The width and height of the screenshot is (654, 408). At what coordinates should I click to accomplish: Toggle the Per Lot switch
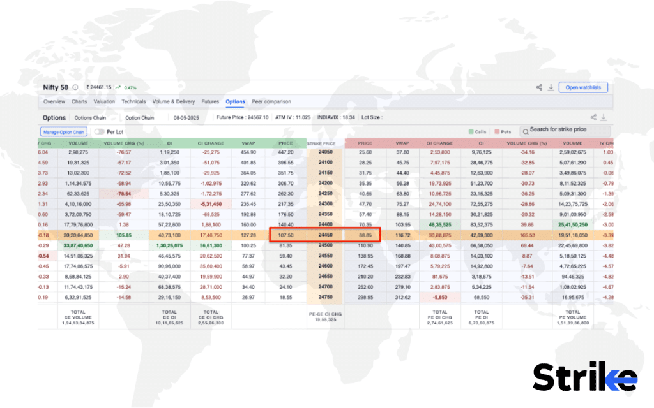(99, 131)
